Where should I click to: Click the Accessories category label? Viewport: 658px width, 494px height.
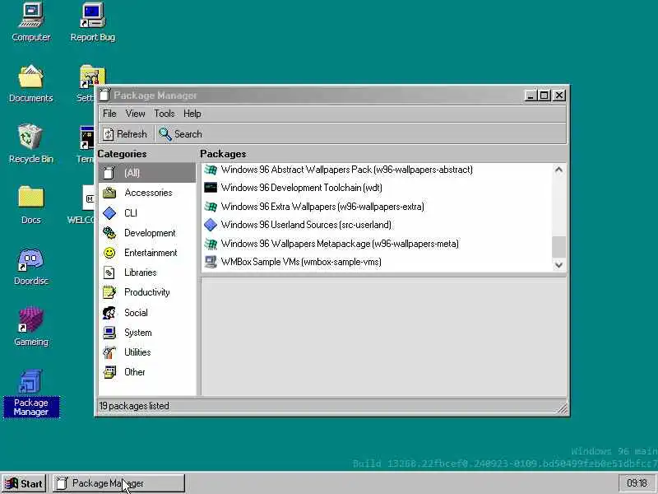148,193
